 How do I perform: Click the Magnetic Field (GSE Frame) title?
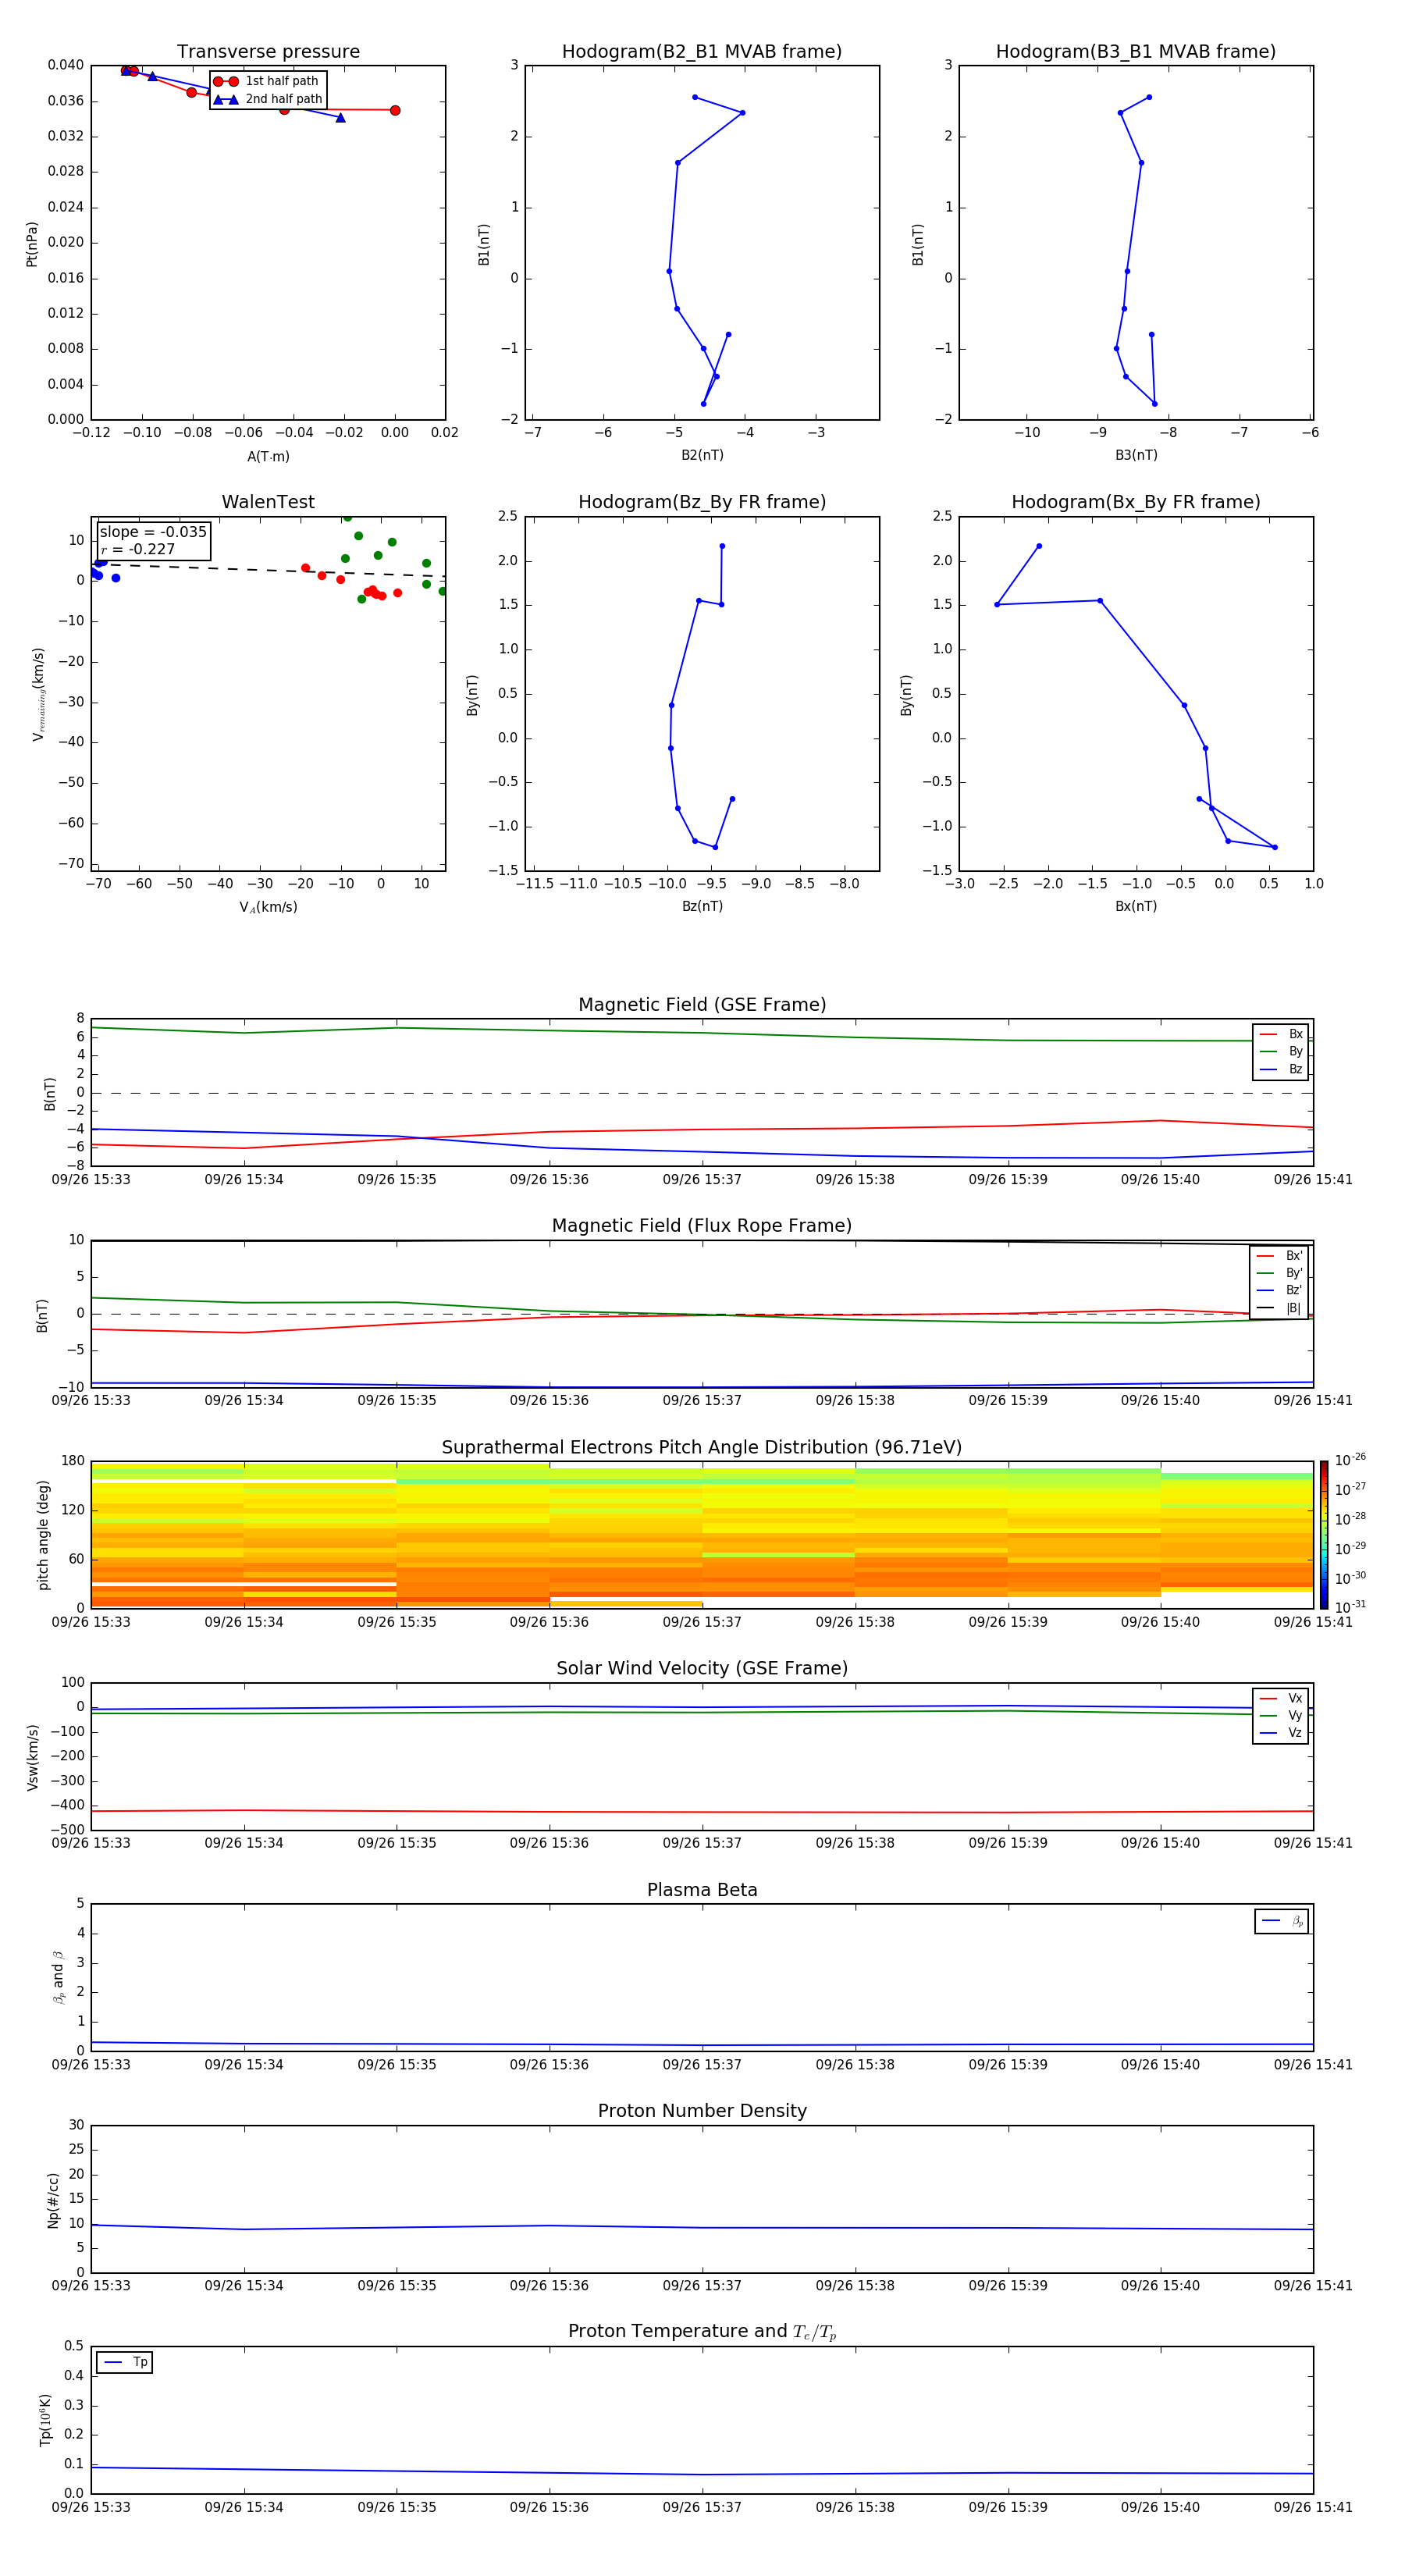(702, 1005)
